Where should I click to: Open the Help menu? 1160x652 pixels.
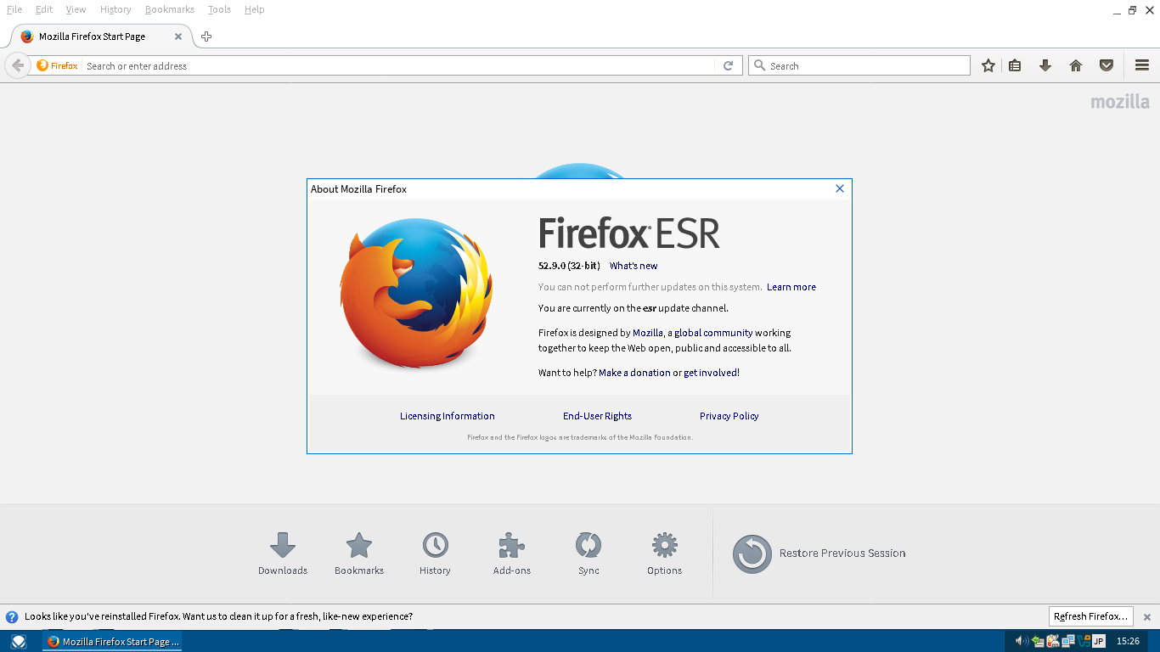[254, 9]
